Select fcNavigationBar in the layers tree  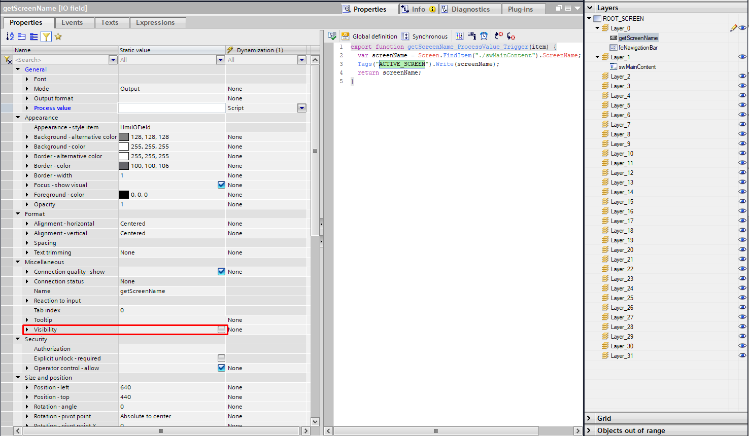click(638, 48)
